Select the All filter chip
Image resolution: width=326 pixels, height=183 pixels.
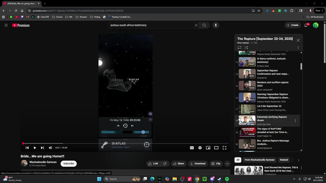click(x=238, y=160)
